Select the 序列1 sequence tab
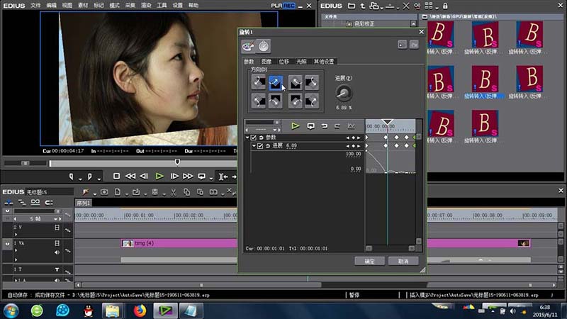The width and height of the screenshot is (567, 319). coord(83,203)
